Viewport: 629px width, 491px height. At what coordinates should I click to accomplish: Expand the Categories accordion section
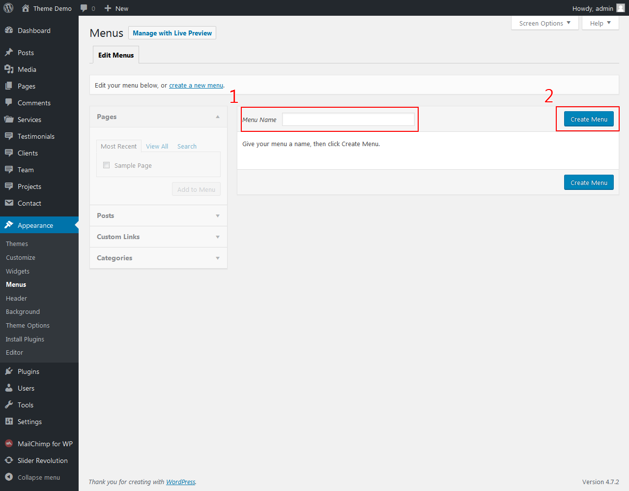click(158, 258)
